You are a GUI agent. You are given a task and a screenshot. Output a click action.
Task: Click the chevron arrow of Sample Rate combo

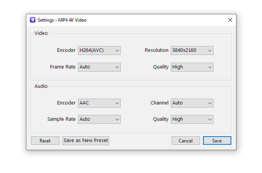point(117,120)
